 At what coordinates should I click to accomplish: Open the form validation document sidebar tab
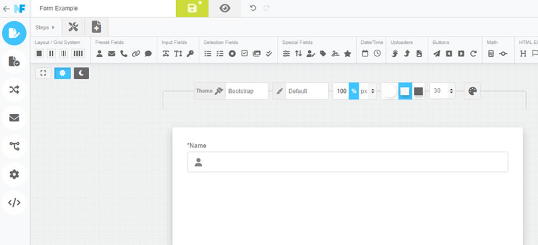click(14, 62)
